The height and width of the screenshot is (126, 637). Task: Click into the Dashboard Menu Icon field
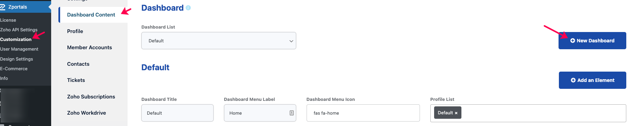point(363,113)
